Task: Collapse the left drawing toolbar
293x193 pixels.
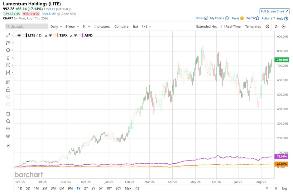Action: tap(8, 146)
